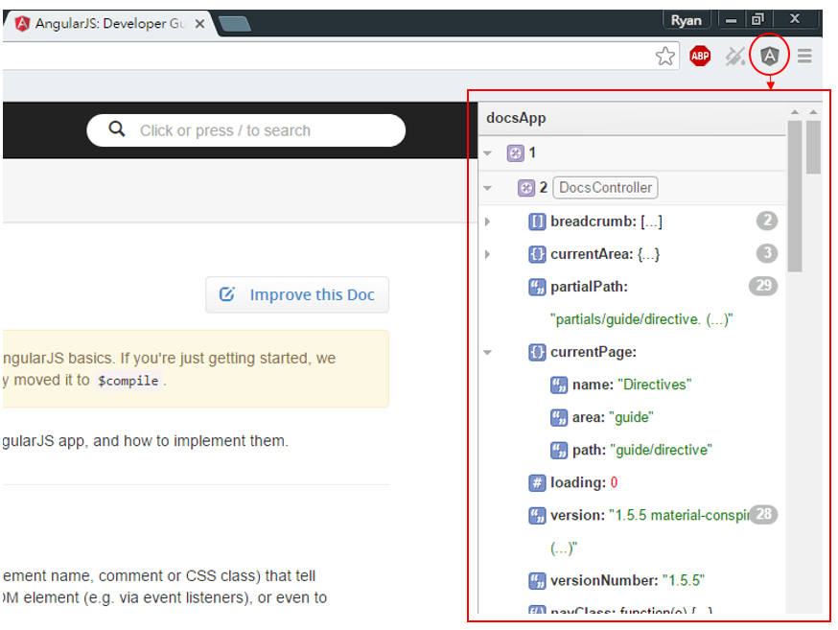Click the inner panel scrollbar thumb
This screenshot has height=630, width=838.
(x=795, y=197)
